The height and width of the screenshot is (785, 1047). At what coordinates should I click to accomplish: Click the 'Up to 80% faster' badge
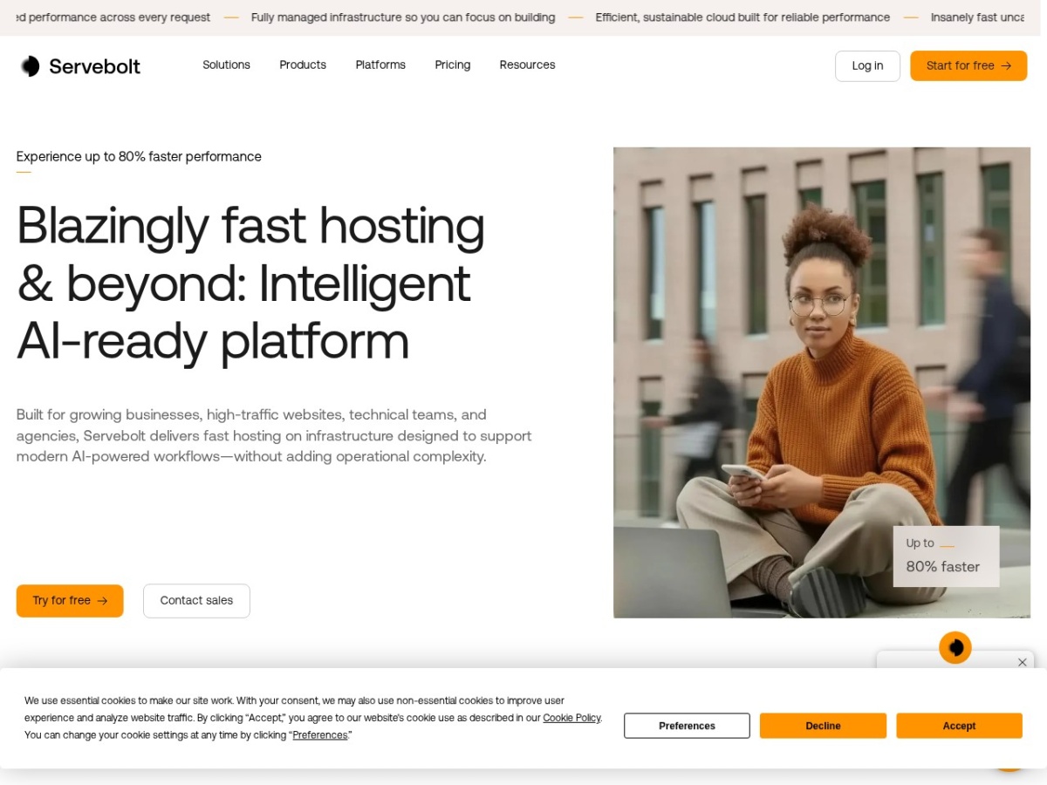pos(946,556)
